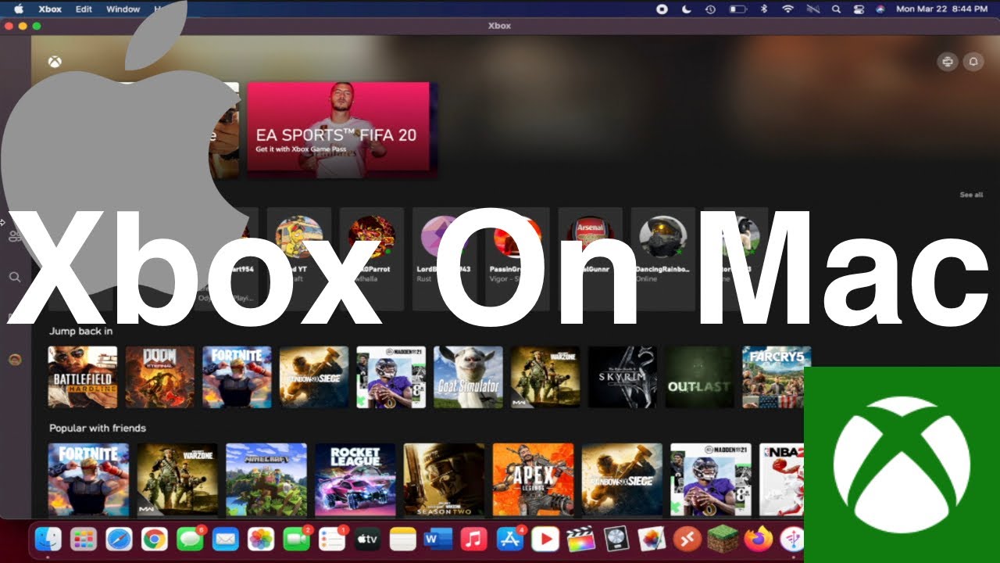Open the Edit menu
The width and height of the screenshot is (1000, 563).
tap(84, 9)
